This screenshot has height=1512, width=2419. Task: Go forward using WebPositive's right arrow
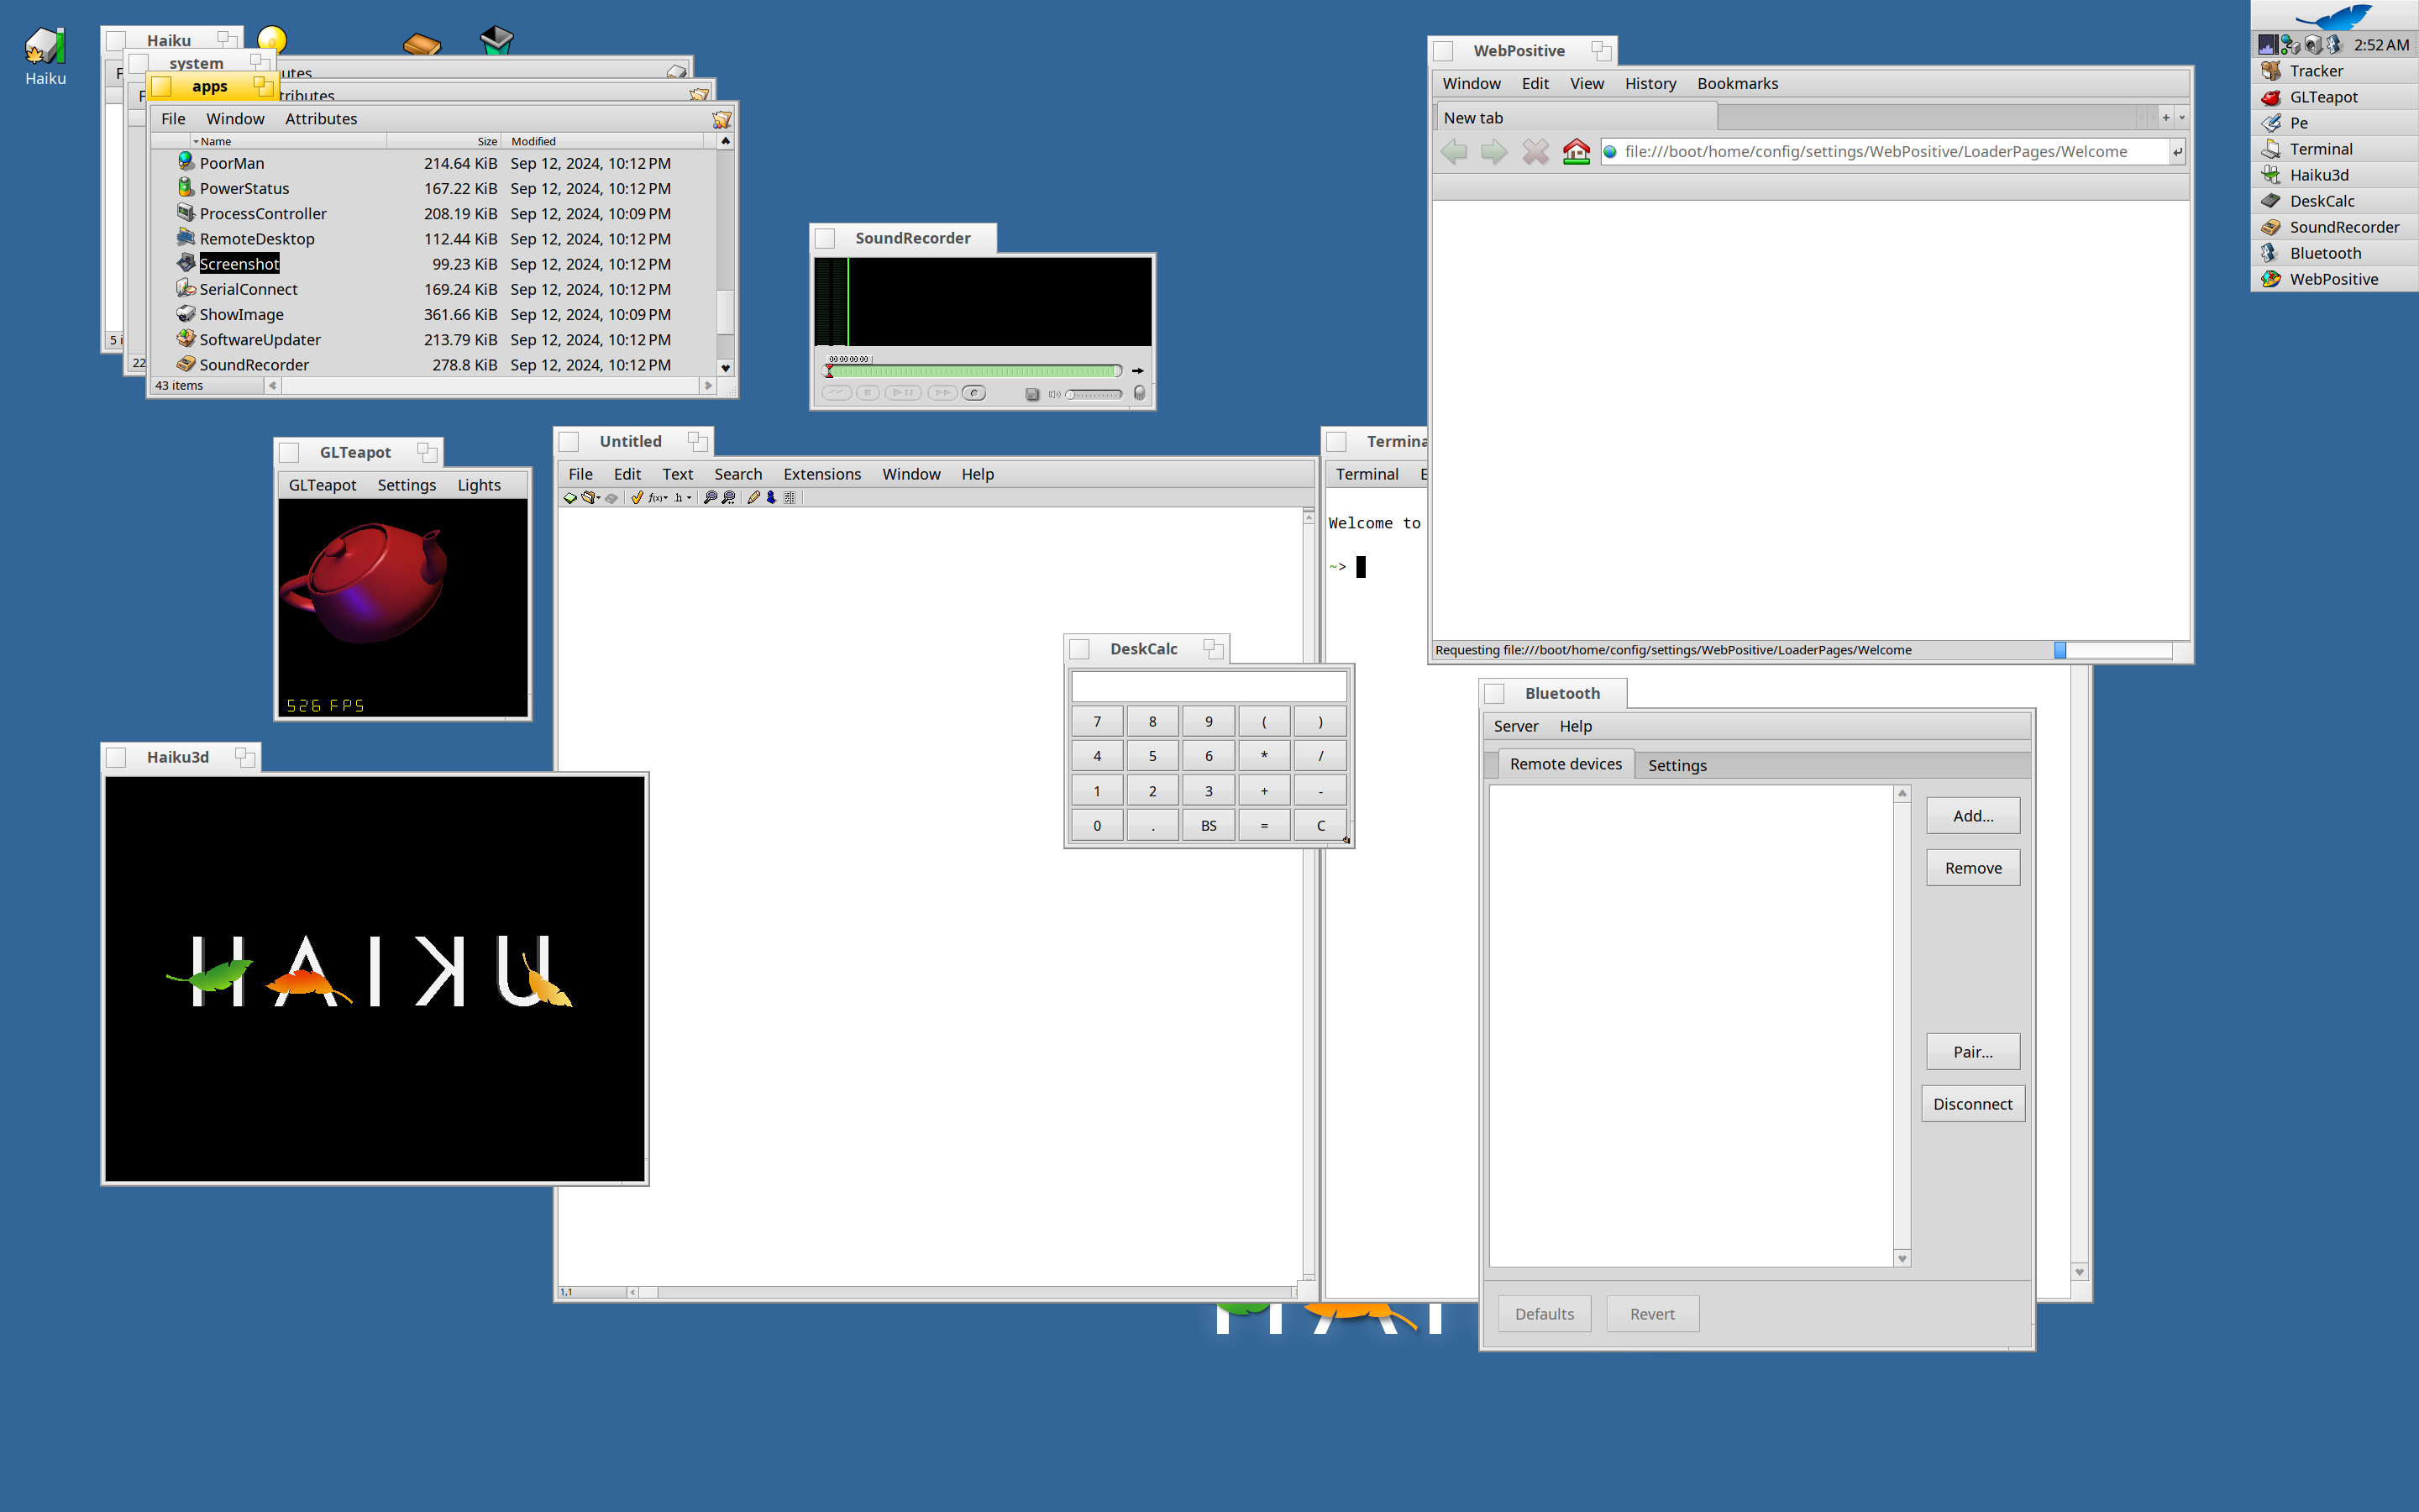point(1494,152)
